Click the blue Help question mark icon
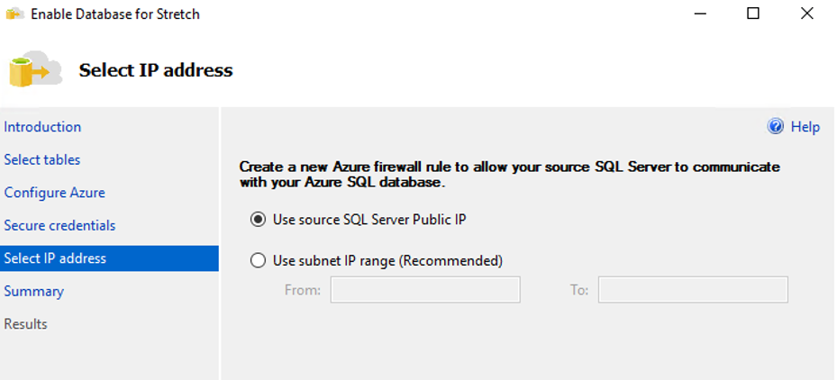The image size is (837, 380). click(776, 127)
